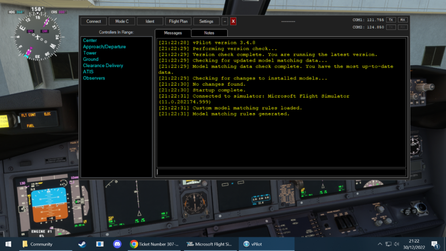Open the volume tray icon
This screenshot has width=446, height=251.
point(397,244)
